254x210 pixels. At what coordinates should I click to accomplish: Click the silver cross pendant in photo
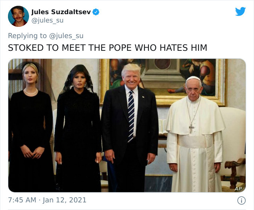coord(191,127)
